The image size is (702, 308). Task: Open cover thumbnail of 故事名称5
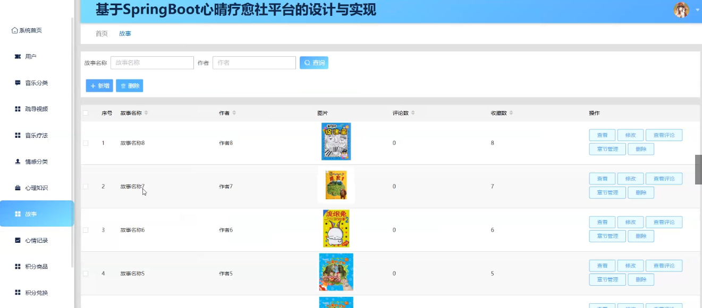tap(336, 272)
